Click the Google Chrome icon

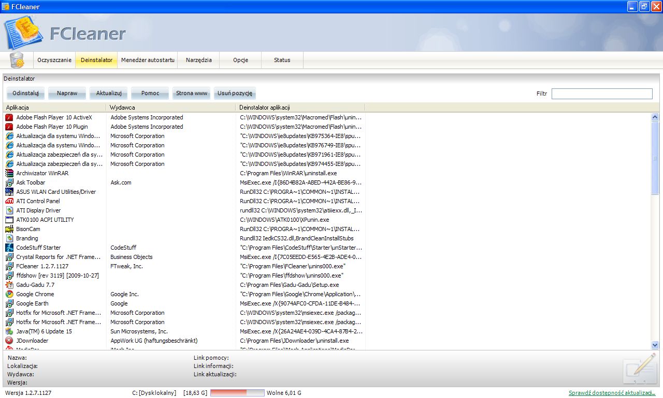[x=9, y=294]
